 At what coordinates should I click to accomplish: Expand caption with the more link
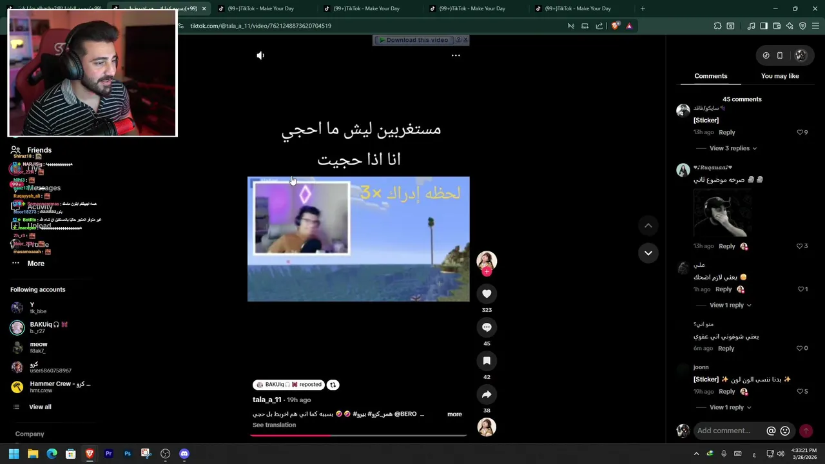(x=454, y=414)
